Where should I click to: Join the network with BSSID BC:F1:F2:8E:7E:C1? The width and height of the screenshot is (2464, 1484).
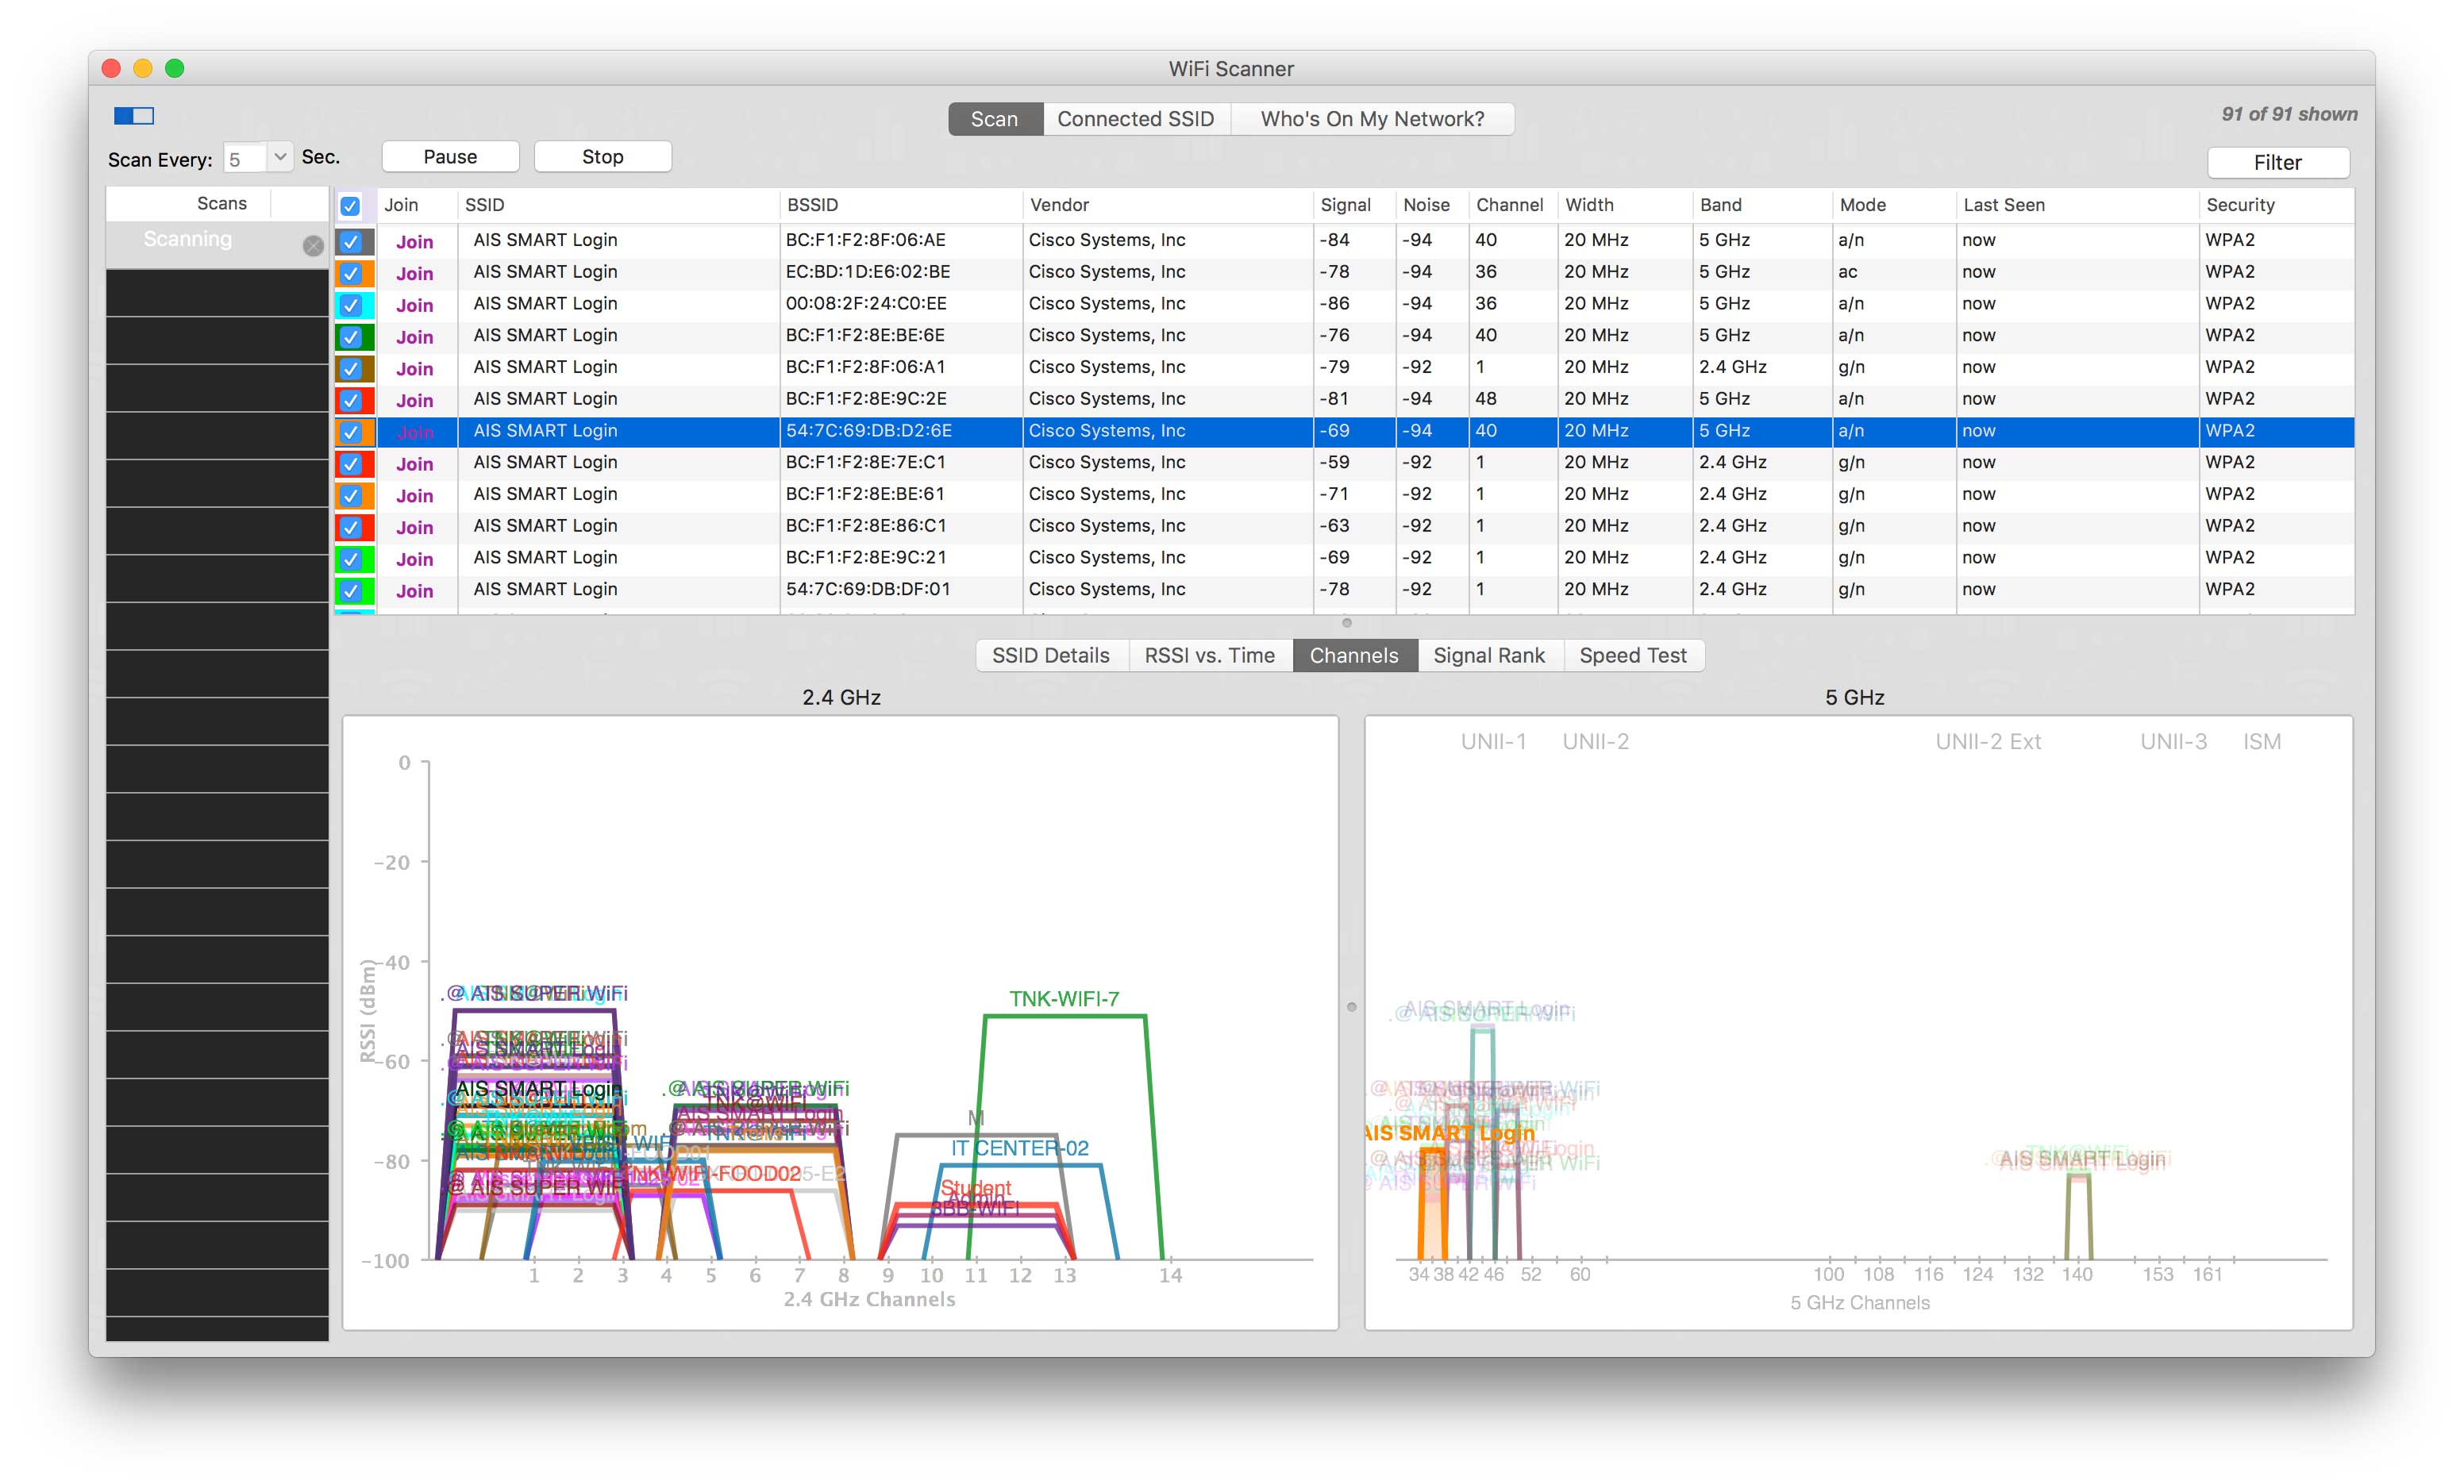coord(414,464)
